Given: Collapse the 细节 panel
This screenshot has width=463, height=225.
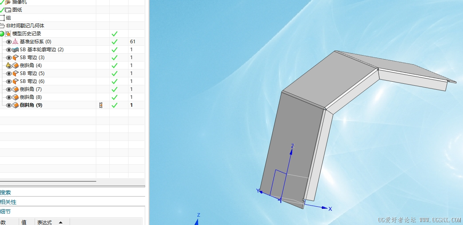Looking at the screenshot, I should (x=5, y=212).
